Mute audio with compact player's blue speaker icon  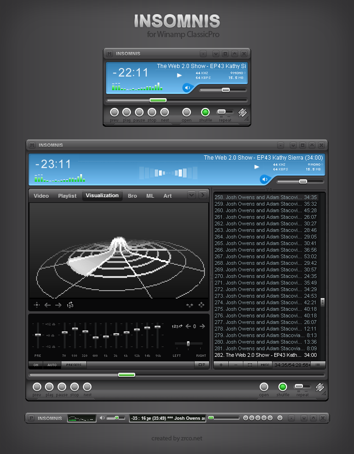coord(188,88)
